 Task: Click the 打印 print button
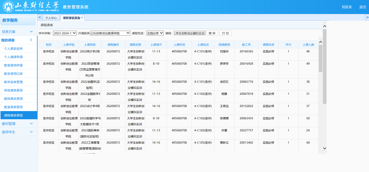click(225, 33)
